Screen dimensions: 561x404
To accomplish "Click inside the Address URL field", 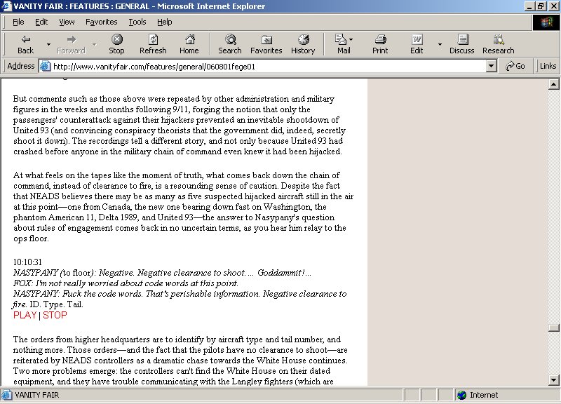I will [x=266, y=66].
